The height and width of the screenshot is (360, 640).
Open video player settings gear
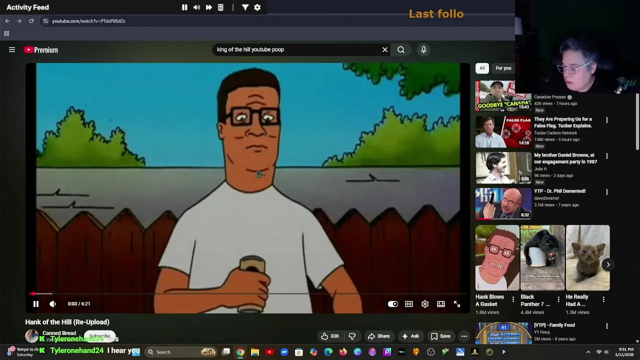coord(425,304)
